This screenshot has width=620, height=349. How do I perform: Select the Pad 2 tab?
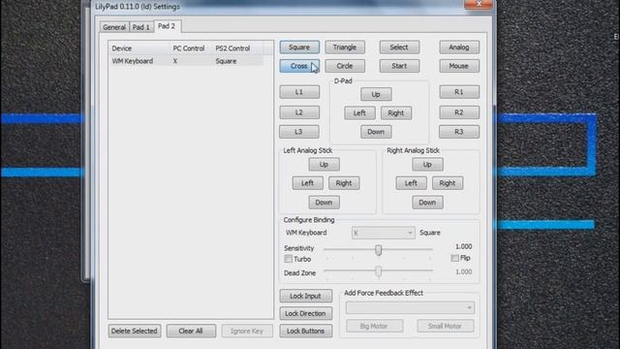click(x=168, y=26)
